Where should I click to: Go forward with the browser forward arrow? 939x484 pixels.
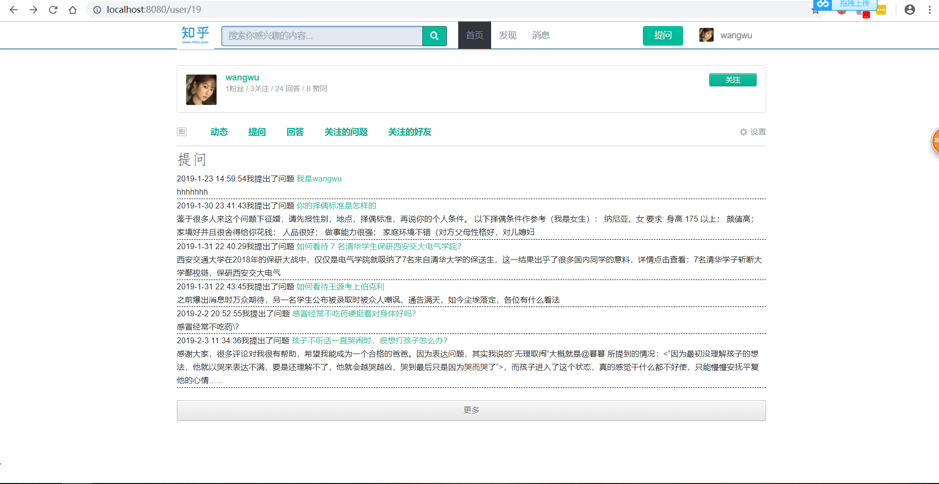pyautogui.click(x=33, y=10)
